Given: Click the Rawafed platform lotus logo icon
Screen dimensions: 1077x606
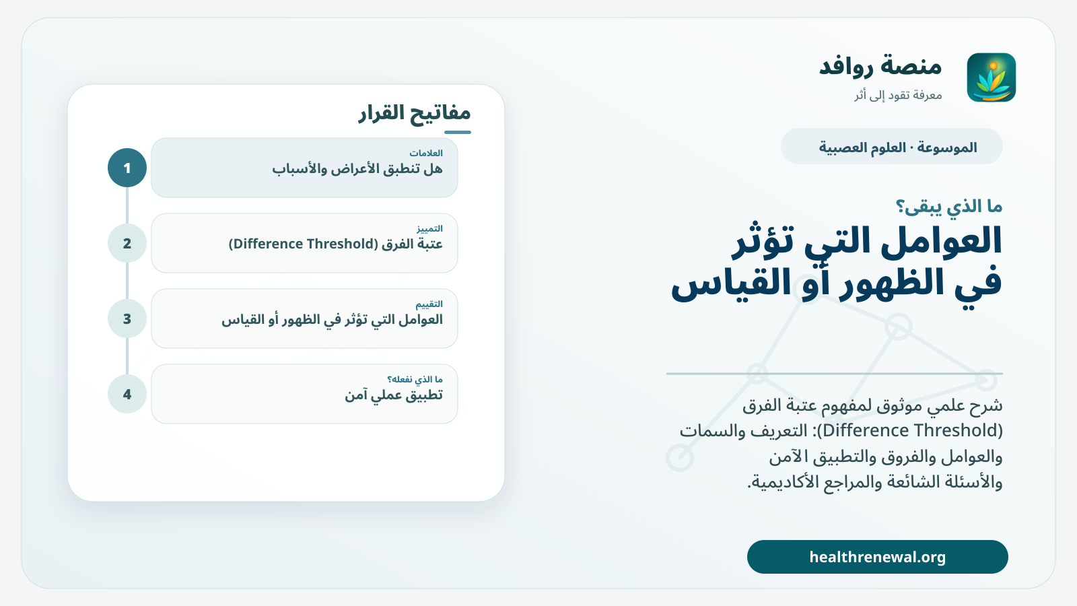Looking at the screenshot, I should (x=991, y=77).
